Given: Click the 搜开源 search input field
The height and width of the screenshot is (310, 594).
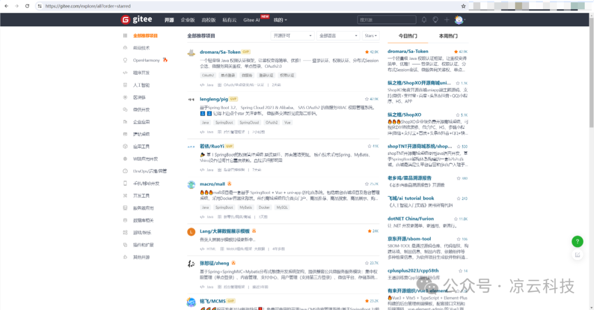Looking at the screenshot, I should click(387, 20).
